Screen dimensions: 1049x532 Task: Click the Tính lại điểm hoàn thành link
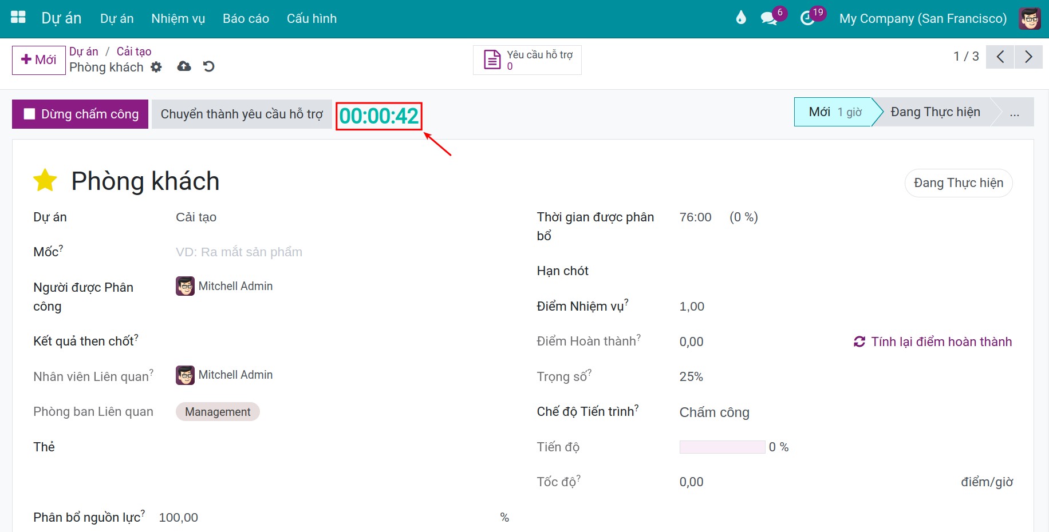[x=933, y=342]
